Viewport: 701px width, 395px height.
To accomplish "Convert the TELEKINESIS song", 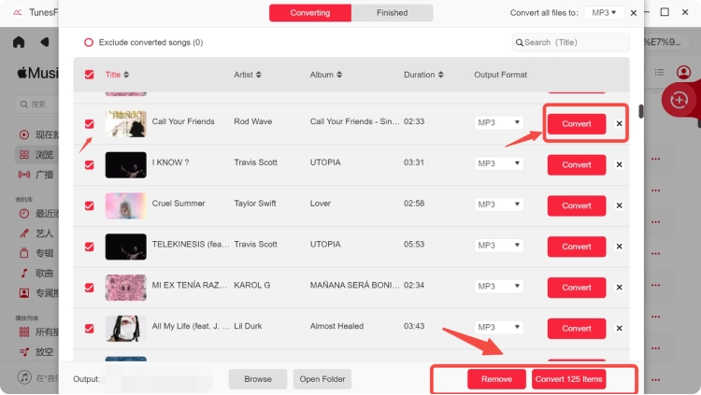I will (x=577, y=247).
